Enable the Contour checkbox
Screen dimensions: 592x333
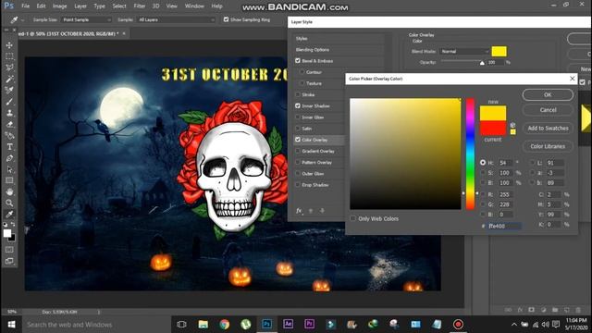tap(302, 72)
